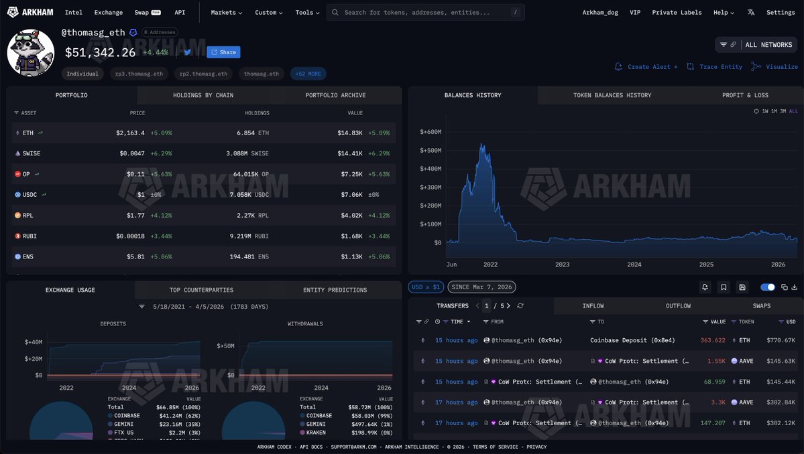Toggle the USD ≥ $1 filter chip
Image resolution: width=804 pixels, height=454 pixels.
426,287
